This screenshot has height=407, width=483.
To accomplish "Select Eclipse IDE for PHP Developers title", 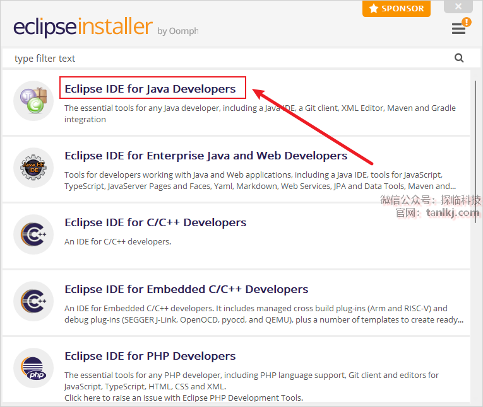I will (x=150, y=356).
